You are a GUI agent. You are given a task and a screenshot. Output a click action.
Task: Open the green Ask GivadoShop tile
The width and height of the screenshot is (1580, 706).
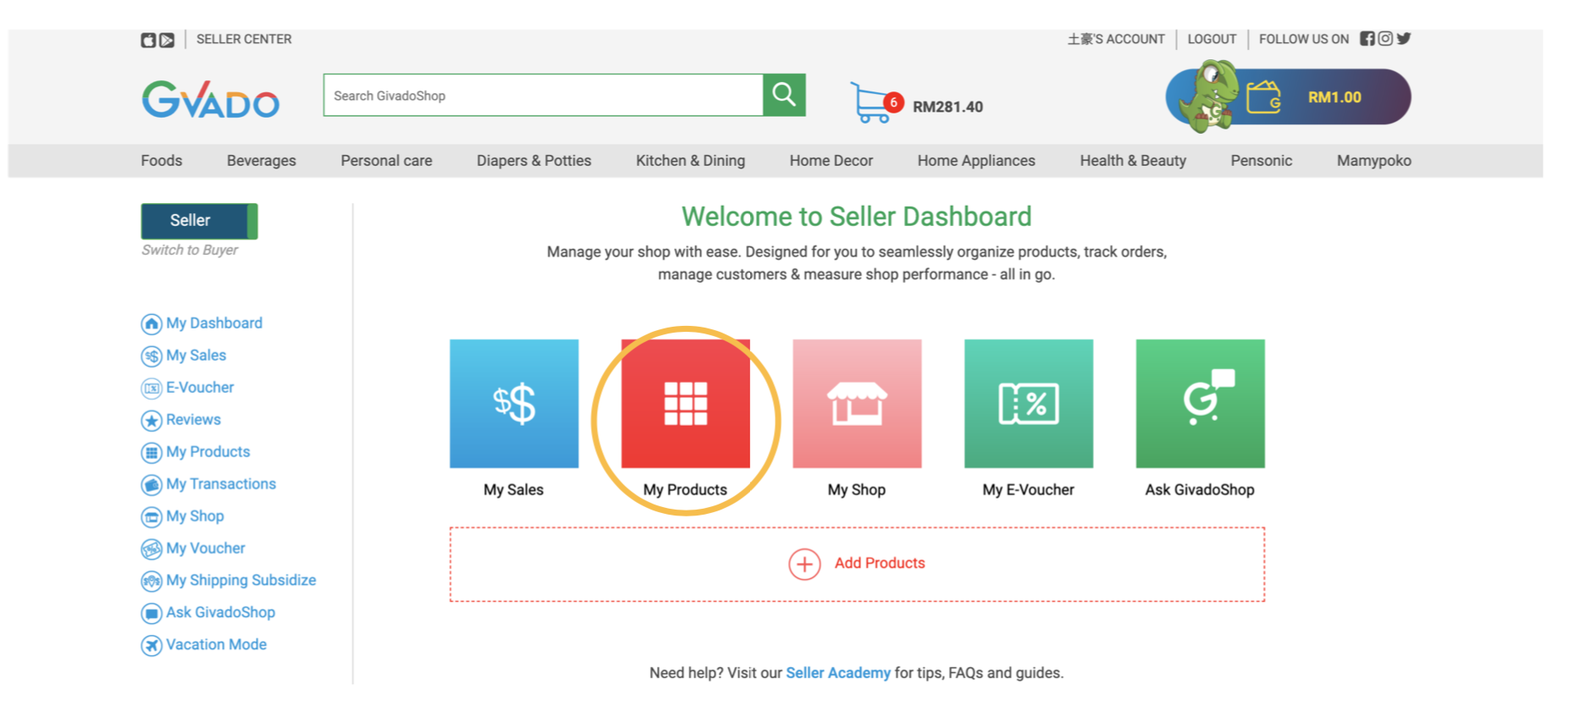pyautogui.click(x=1201, y=404)
